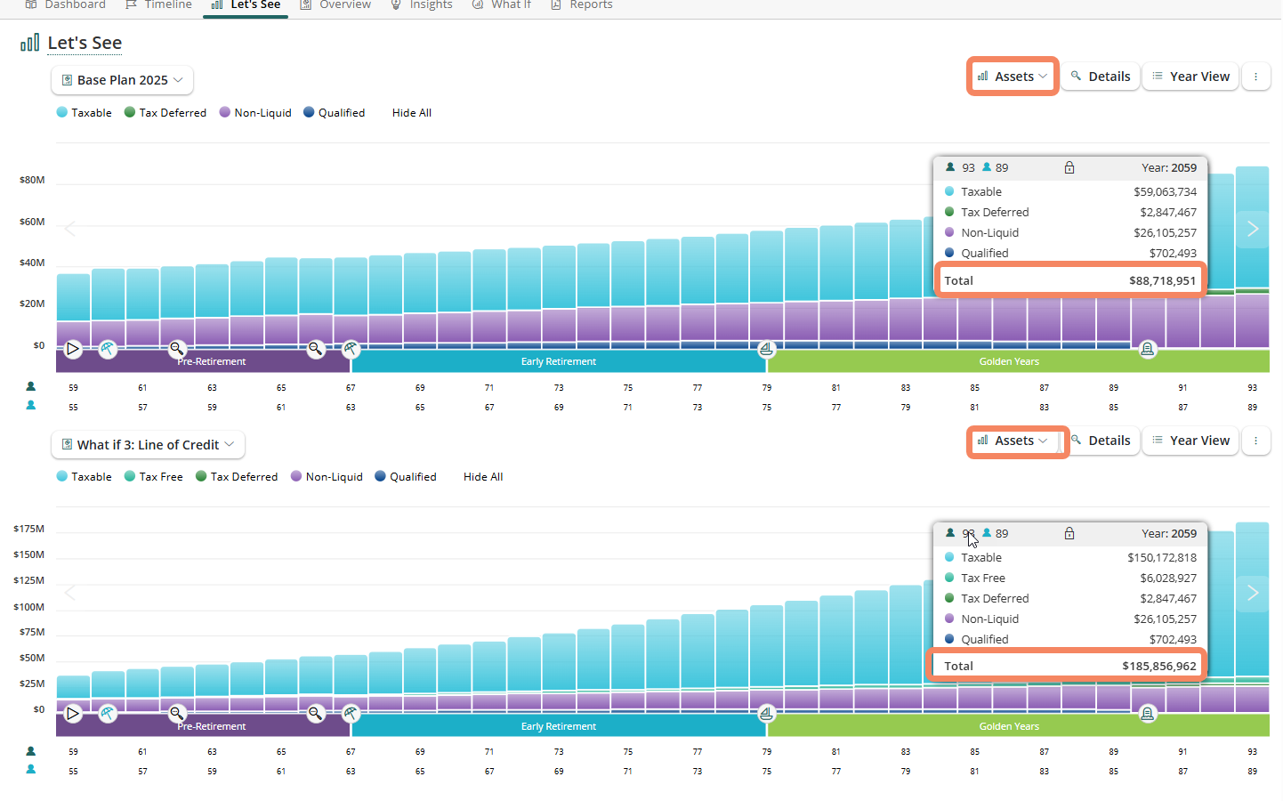Open three-dot menu for Line of Credit chart
The image size is (1283, 801).
coord(1255,441)
